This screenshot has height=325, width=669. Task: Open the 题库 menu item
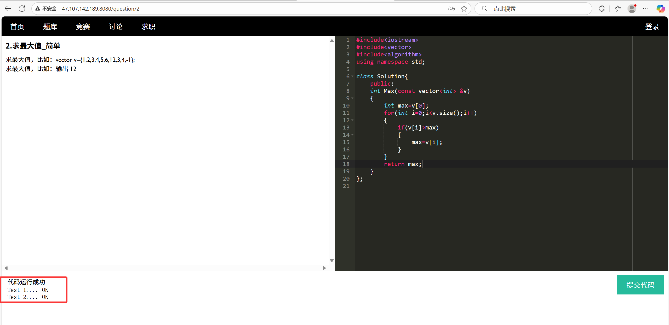(50, 27)
